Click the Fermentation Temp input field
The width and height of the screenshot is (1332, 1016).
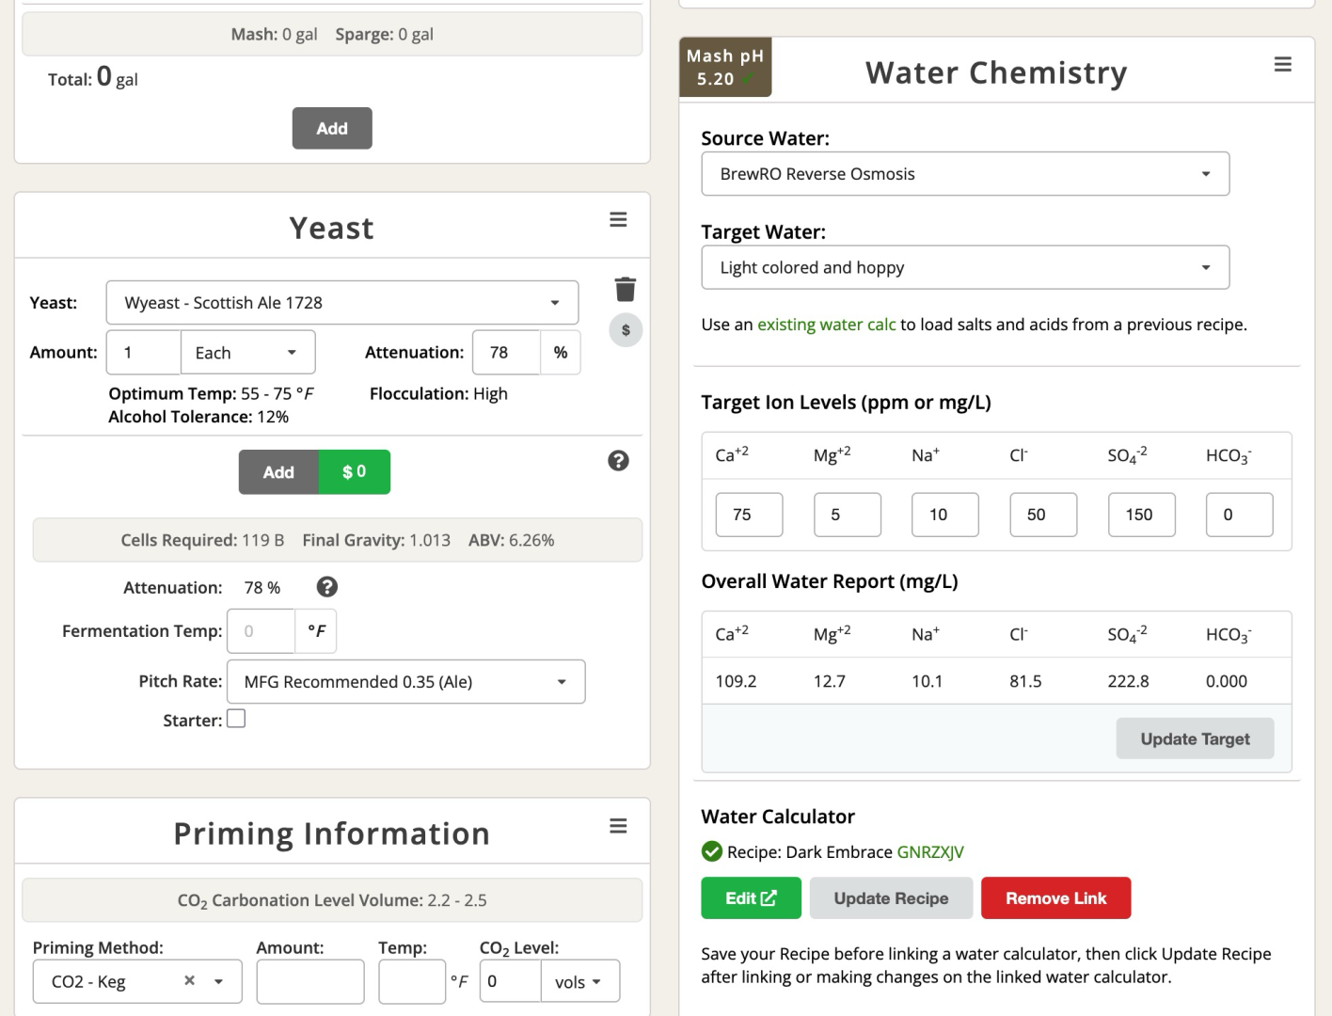(x=262, y=631)
